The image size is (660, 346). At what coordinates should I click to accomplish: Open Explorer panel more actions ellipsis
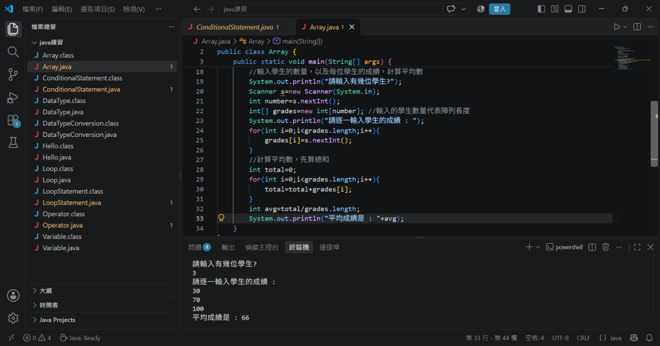click(x=171, y=27)
